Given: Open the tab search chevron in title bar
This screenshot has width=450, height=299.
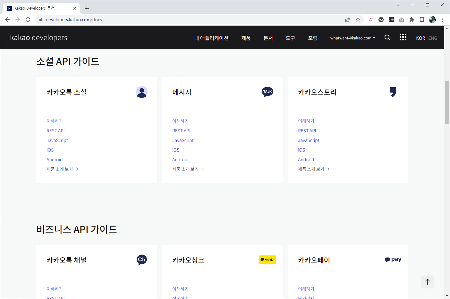Looking at the screenshot, I should click(x=398, y=5).
